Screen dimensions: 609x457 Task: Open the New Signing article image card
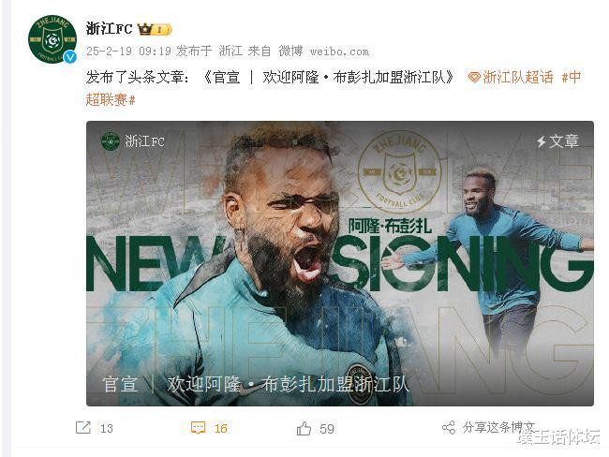[340, 264]
